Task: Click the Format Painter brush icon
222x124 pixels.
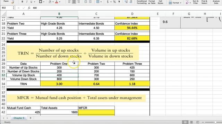Action: 13,2
